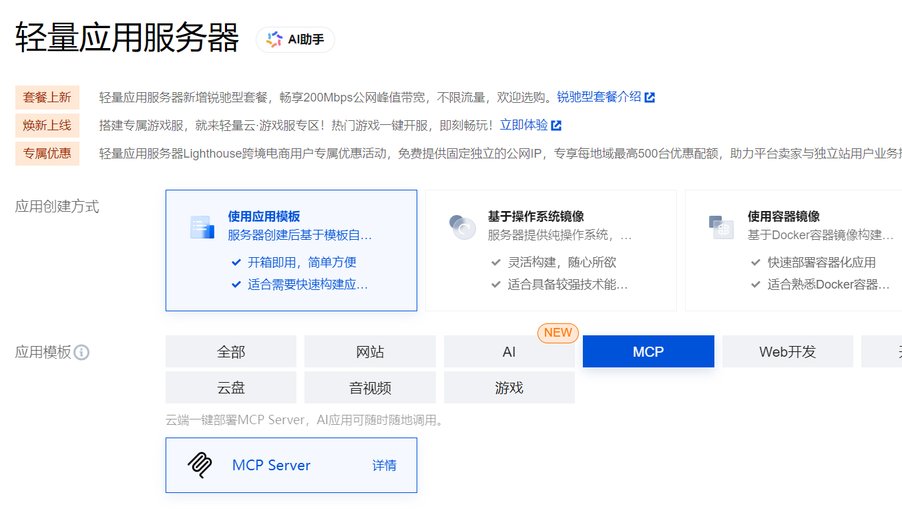This screenshot has width=902, height=509.
Task: Click the 套餐上新 tag
Action: click(47, 97)
